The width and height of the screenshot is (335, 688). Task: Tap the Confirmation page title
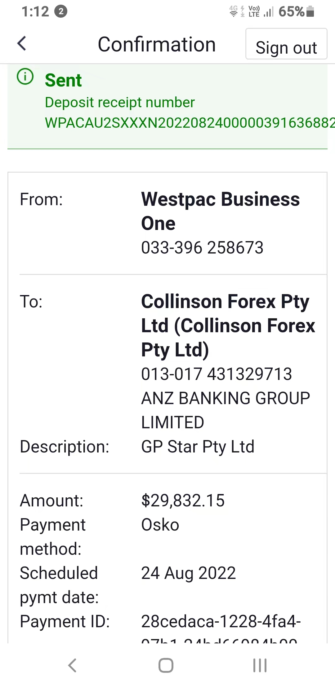[x=157, y=44]
